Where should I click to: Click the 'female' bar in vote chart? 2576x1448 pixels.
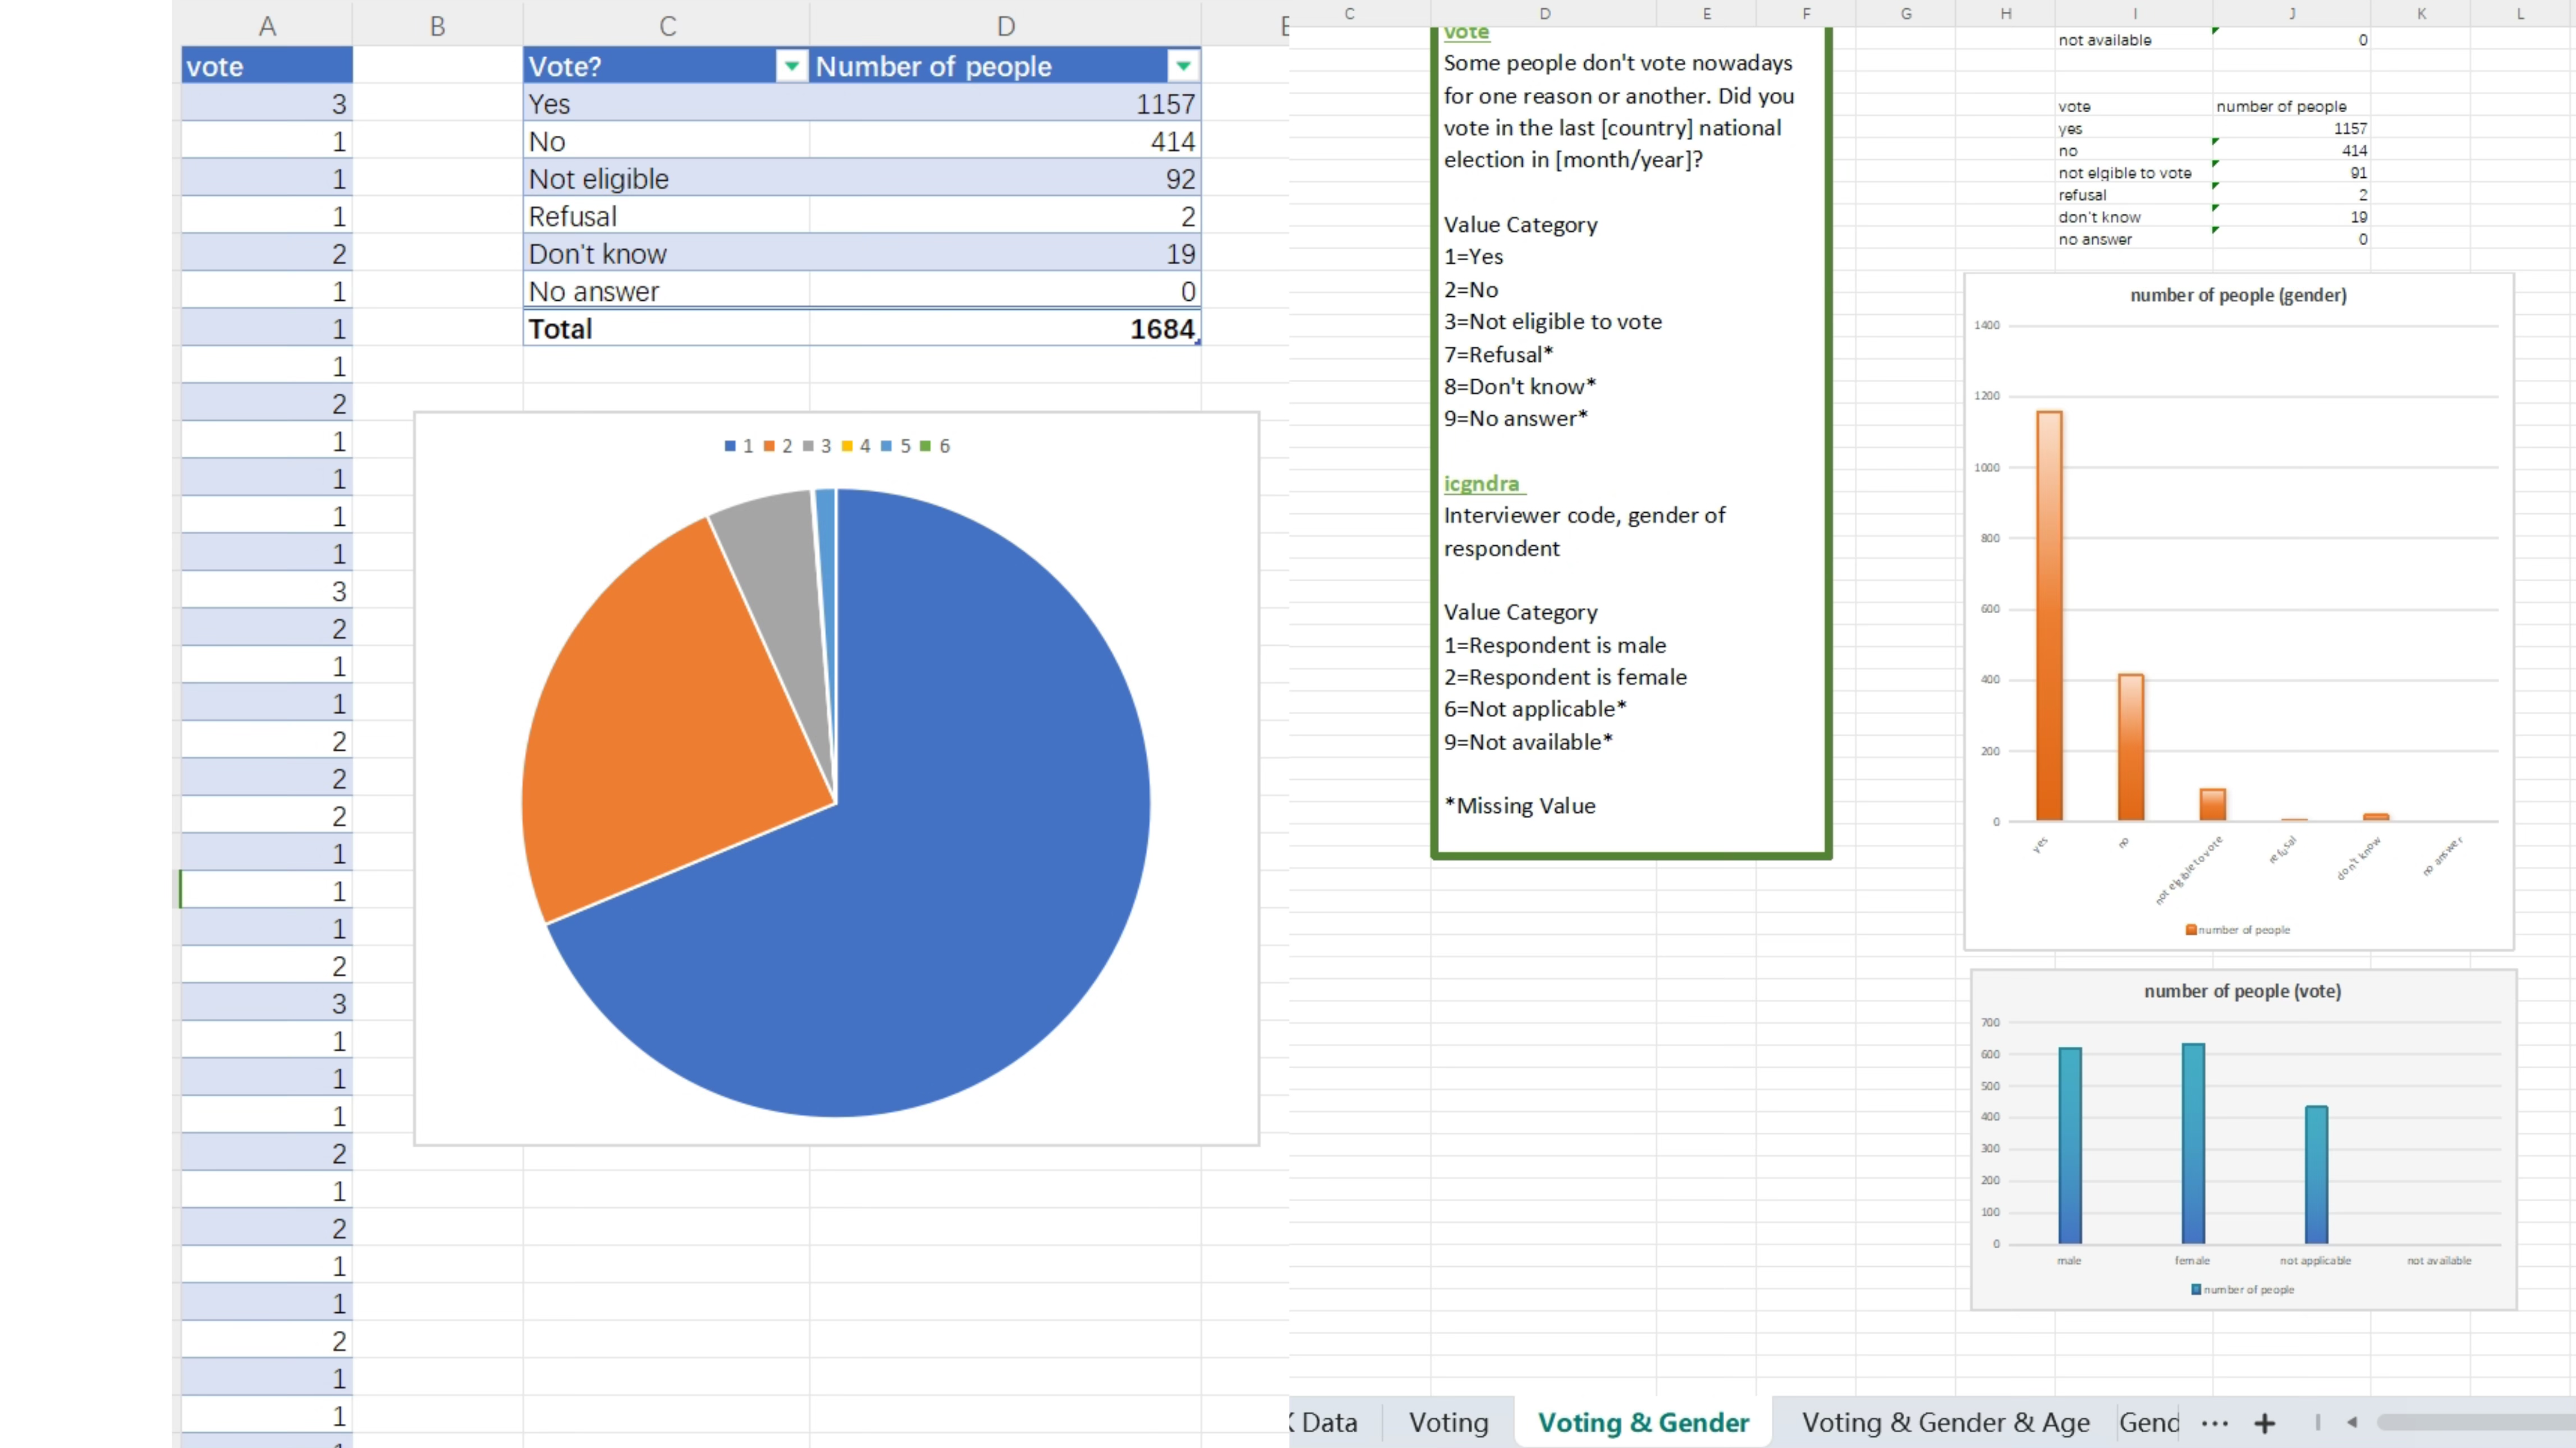click(x=2192, y=1143)
